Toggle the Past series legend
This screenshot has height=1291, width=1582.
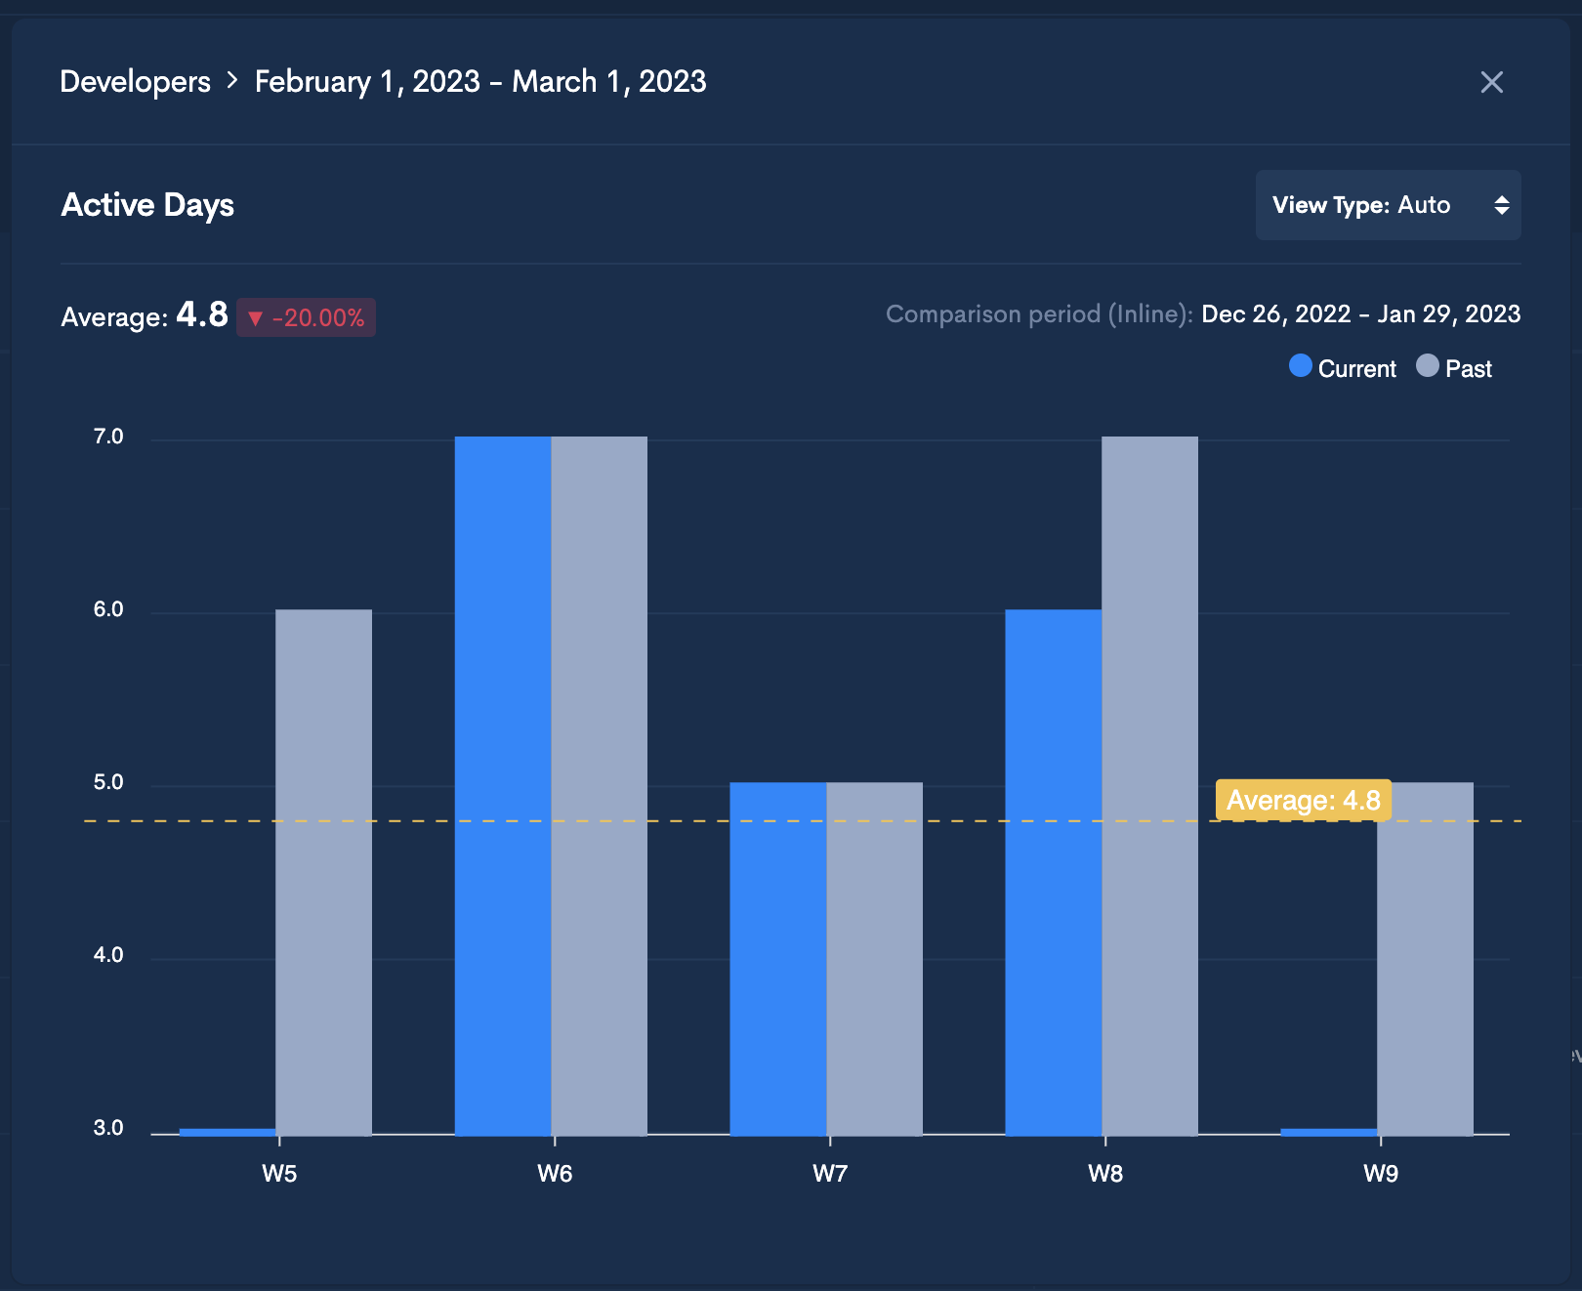click(1454, 368)
